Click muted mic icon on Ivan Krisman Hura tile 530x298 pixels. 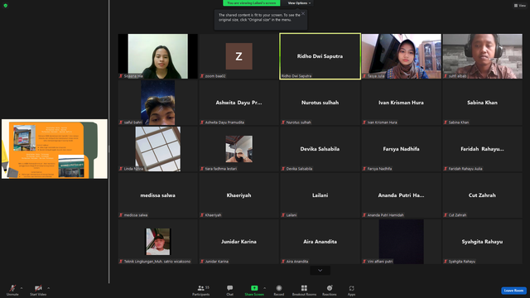(x=364, y=123)
